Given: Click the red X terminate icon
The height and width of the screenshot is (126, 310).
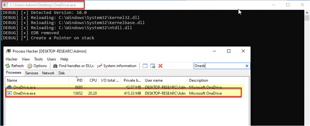Looking at the screenshot, I should (x=160, y=66).
